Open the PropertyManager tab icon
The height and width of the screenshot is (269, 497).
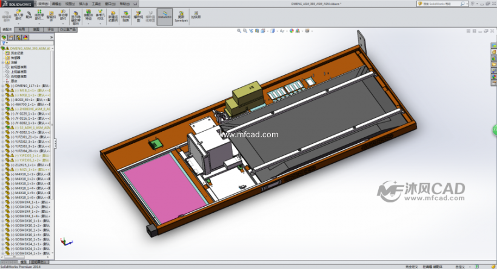pyautogui.click(x=12, y=37)
